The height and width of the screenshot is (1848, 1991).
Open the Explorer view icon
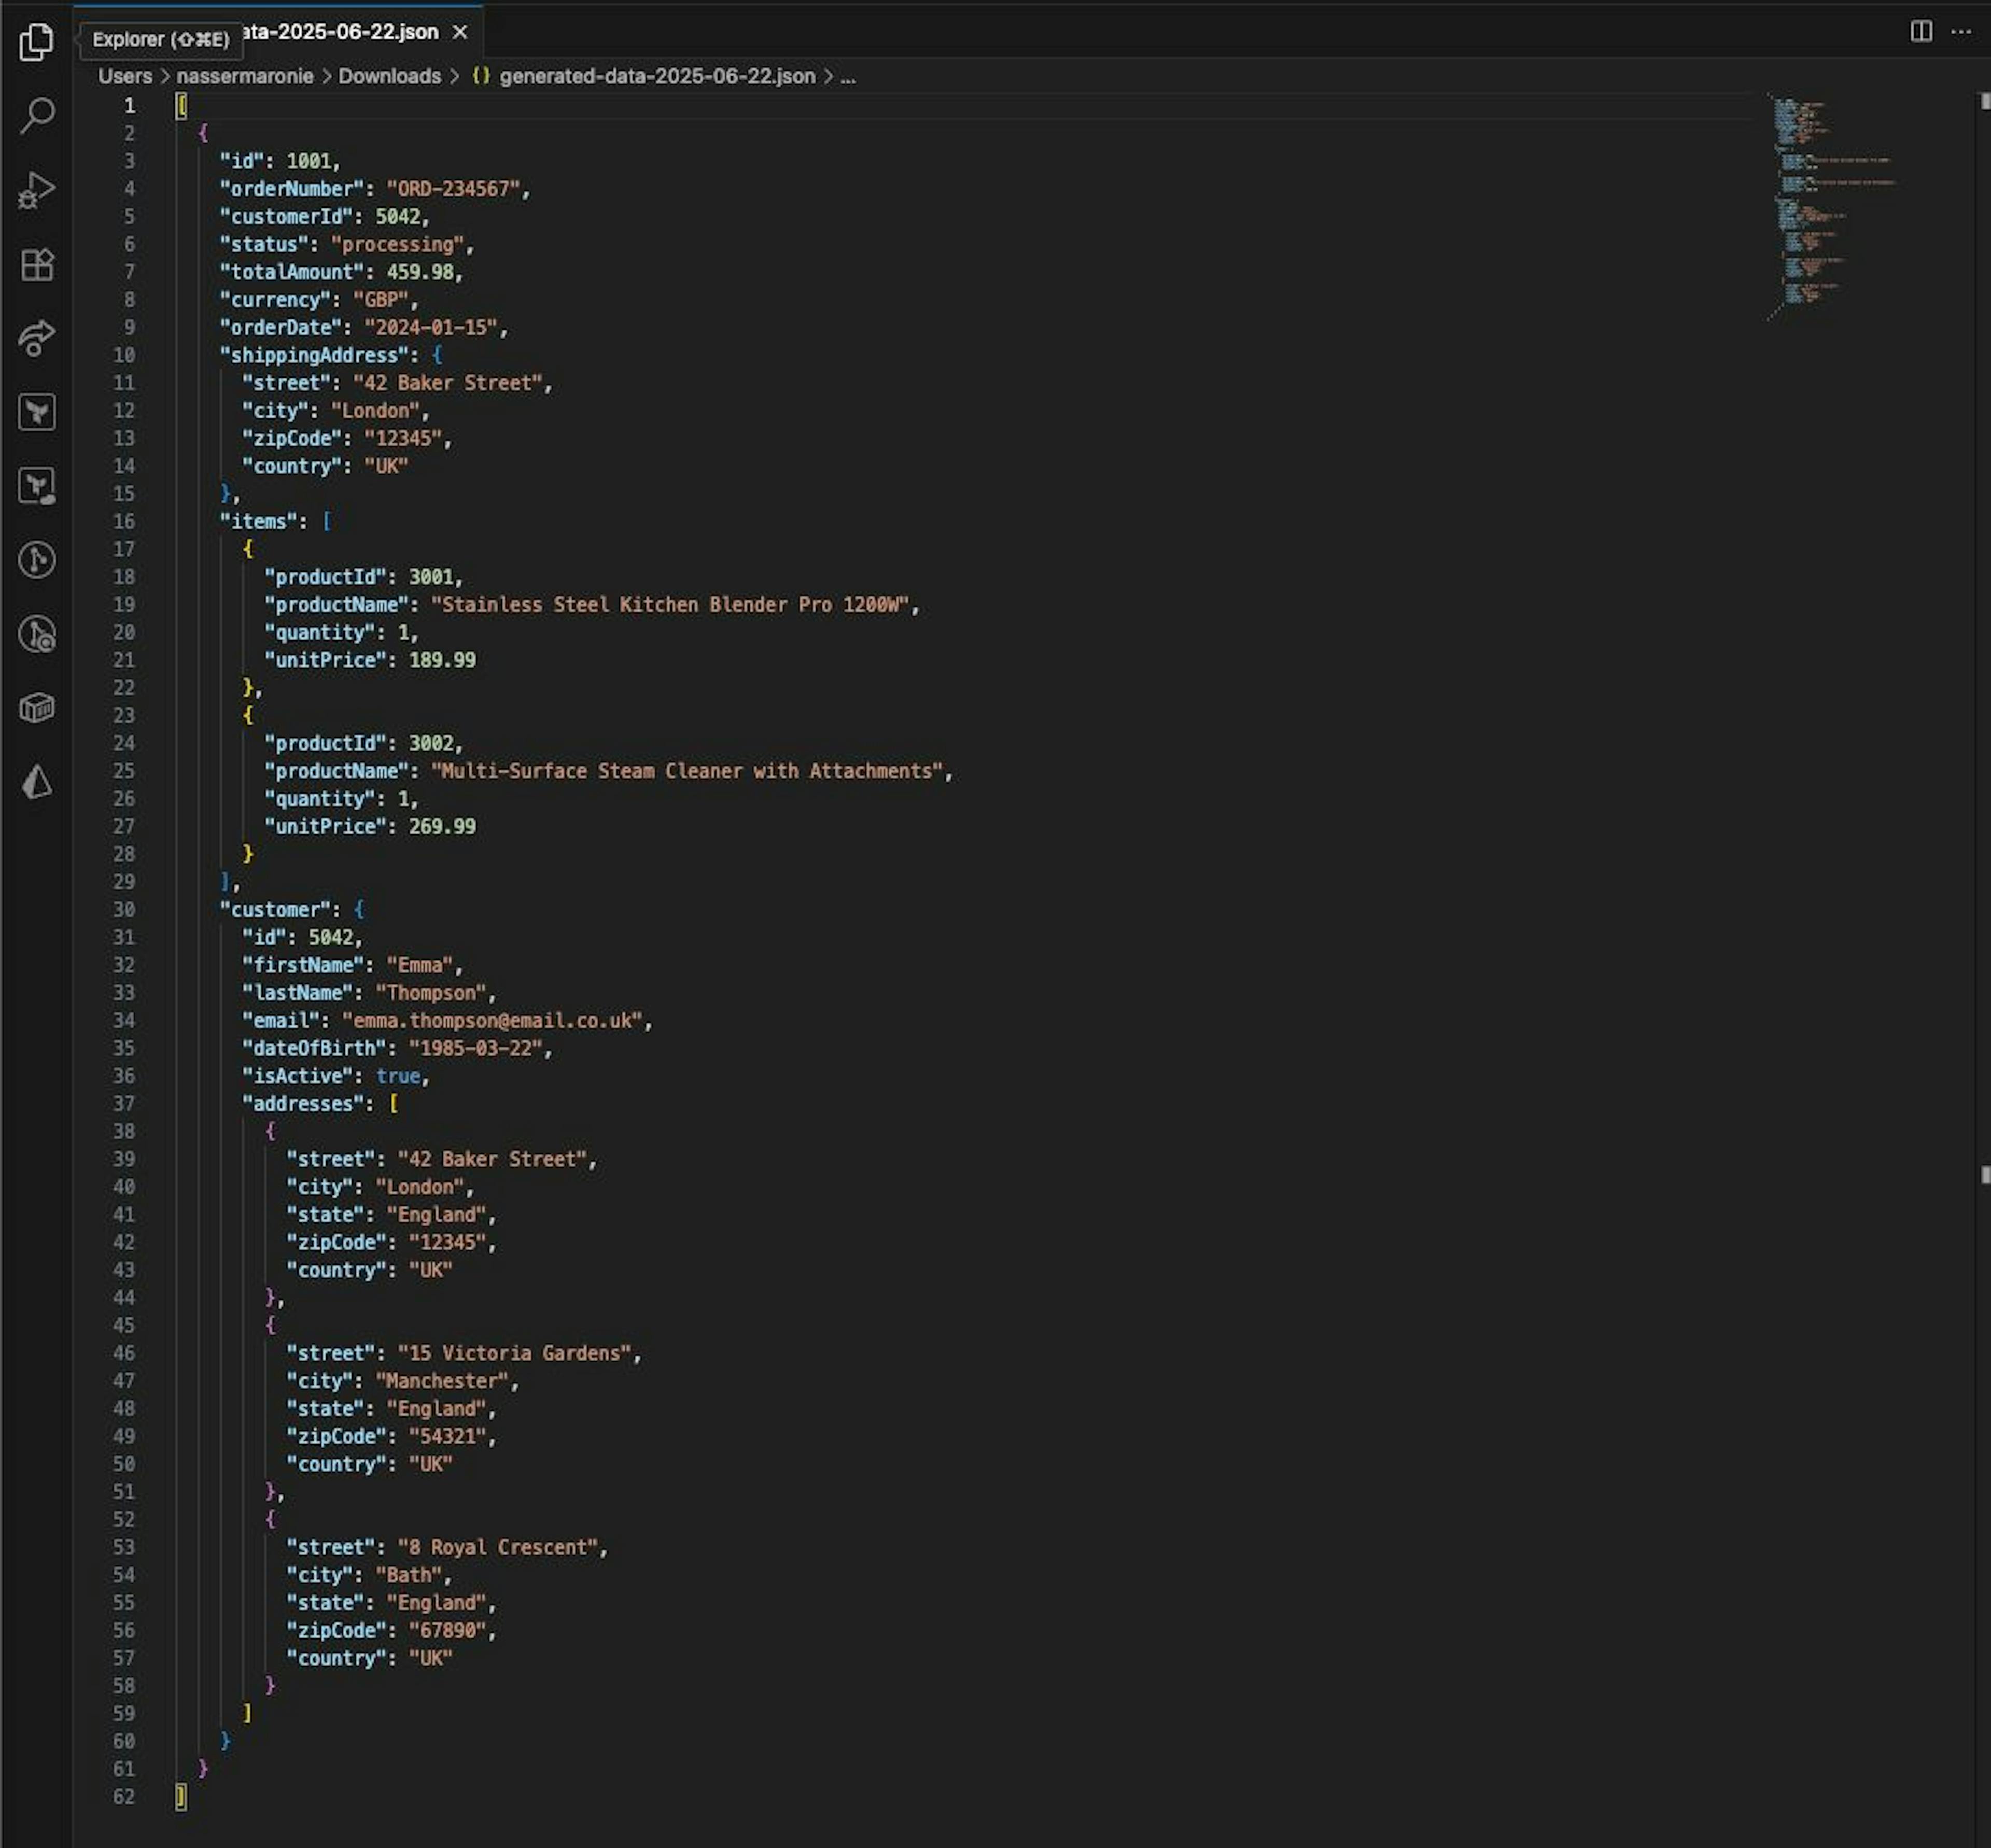pyautogui.click(x=36, y=41)
